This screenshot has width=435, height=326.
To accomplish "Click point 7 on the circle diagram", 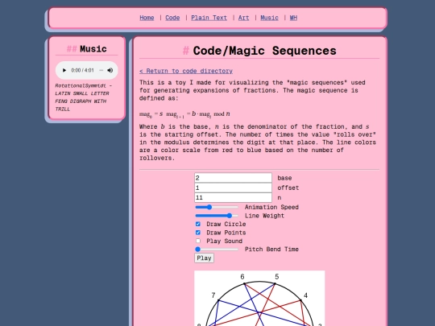I will (x=218, y=300).
